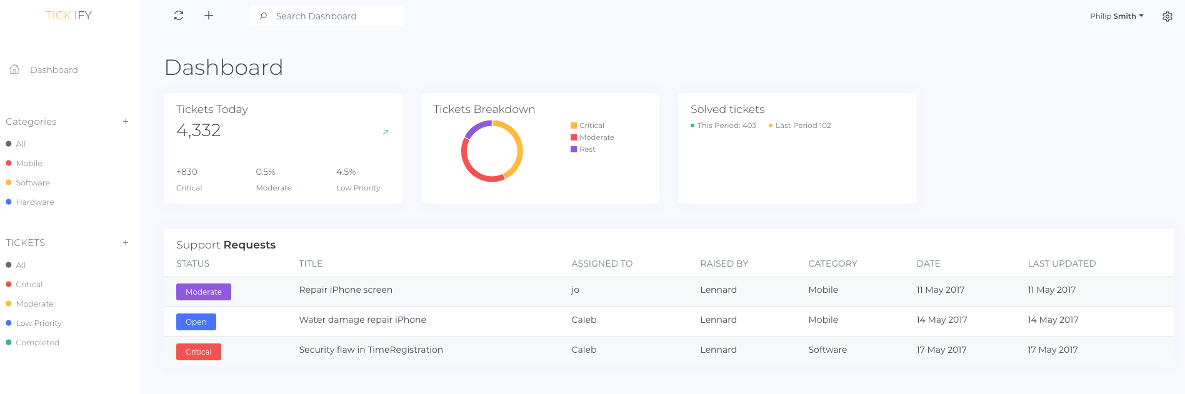Screen dimensions: 1185x394
Task: Select Completed tickets filter
Action: [x=37, y=343]
